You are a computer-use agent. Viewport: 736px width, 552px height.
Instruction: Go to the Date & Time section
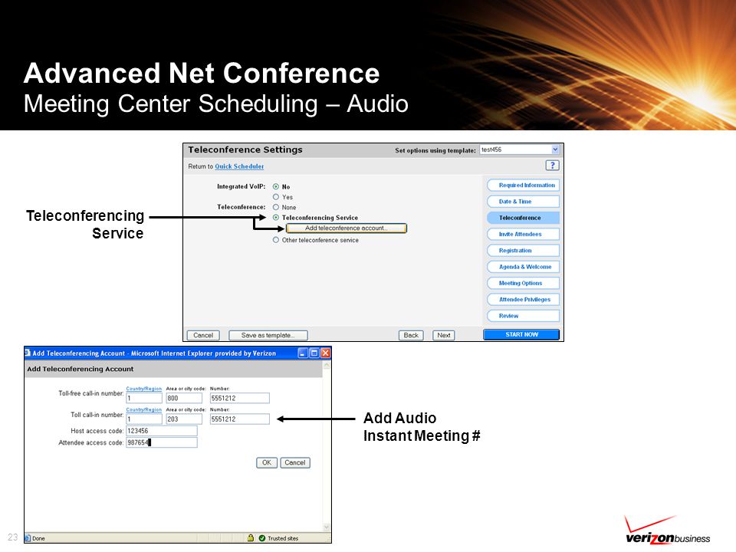pyautogui.click(x=524, y=202)
